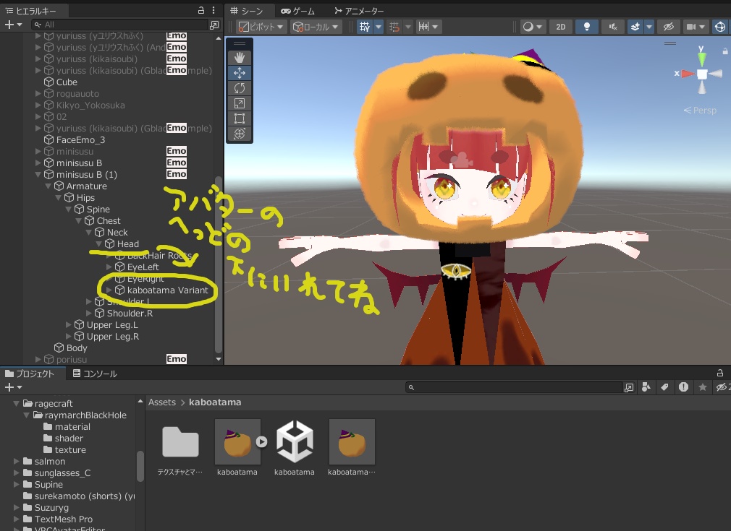Open Hierarchy panel options menu
731x531 pixels.
pos(214,10)
